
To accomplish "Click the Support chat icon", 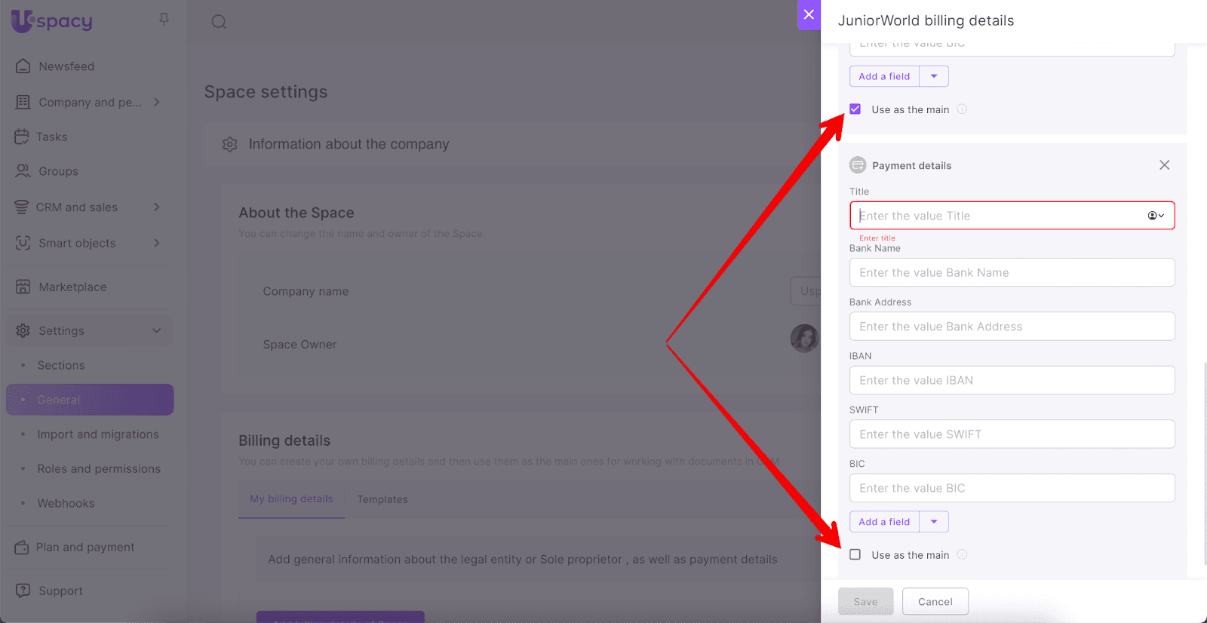I will pos(23,591).
